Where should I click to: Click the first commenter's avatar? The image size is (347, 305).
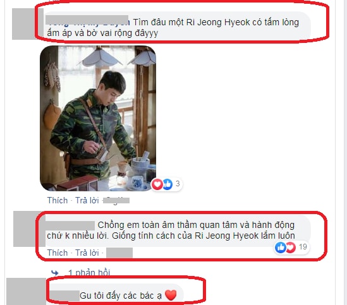pyautogui.click(x=24, y=24)
